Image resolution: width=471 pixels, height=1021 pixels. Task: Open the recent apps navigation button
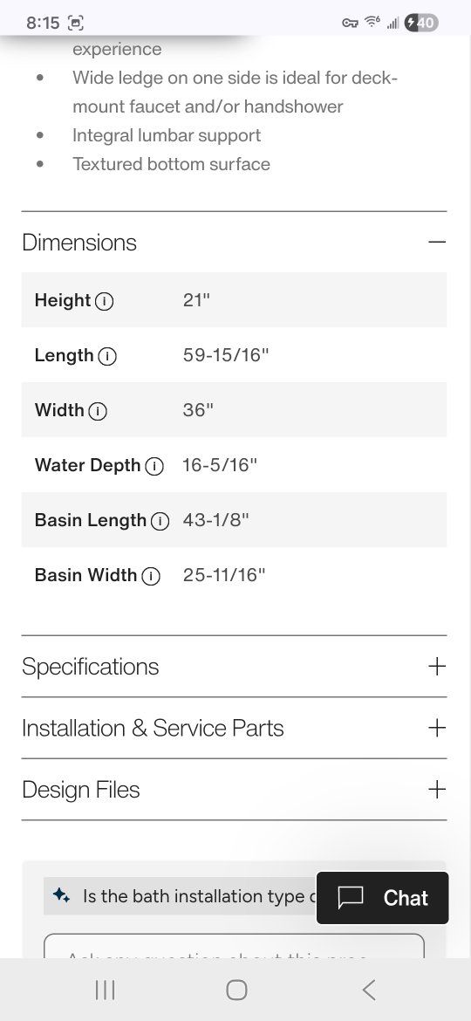pos(105,990)
